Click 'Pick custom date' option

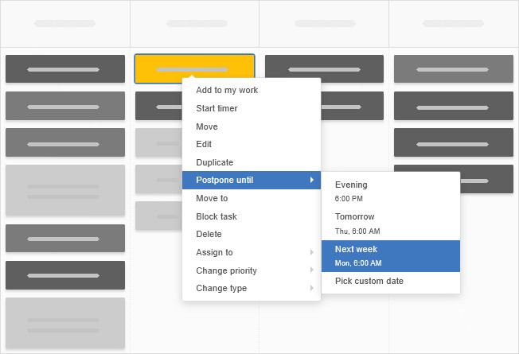pos(369,281)
